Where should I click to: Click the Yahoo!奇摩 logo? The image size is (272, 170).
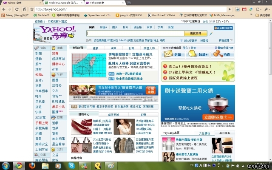click(x=58, y=32)
